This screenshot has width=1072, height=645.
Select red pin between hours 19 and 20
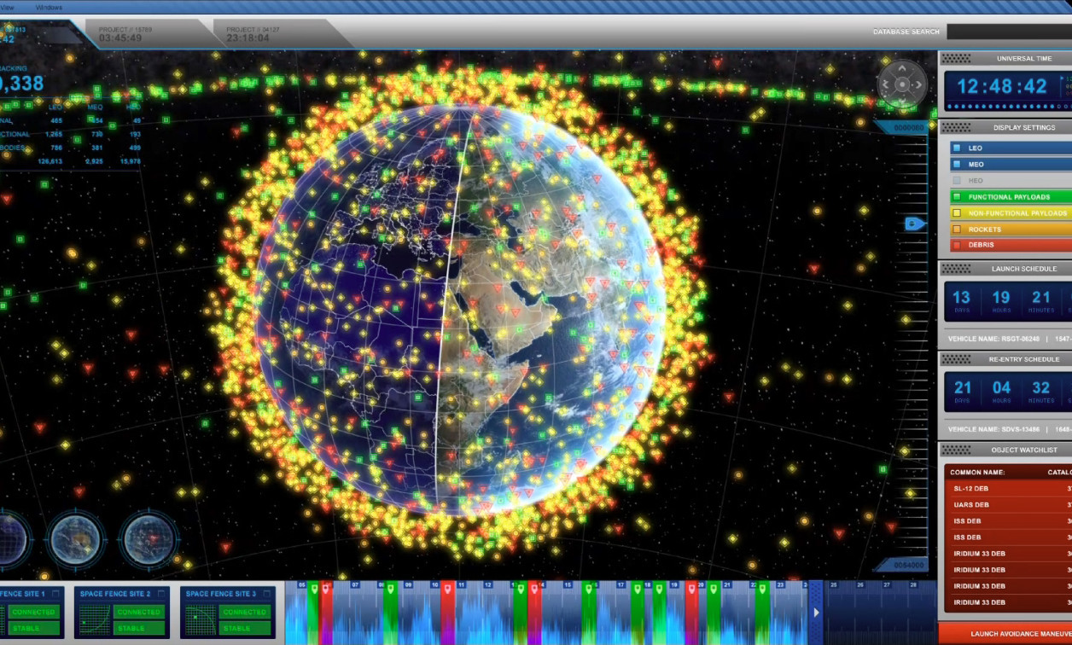691,589
